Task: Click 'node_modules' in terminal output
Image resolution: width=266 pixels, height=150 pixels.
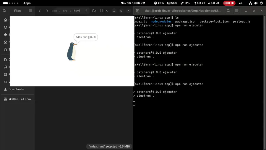Action: tap(161, 22)
